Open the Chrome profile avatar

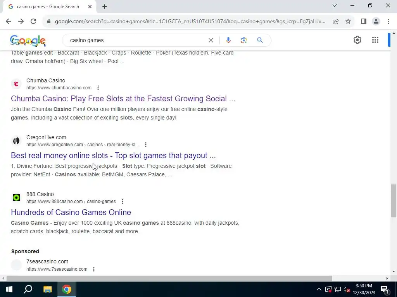tap(376, 22)
